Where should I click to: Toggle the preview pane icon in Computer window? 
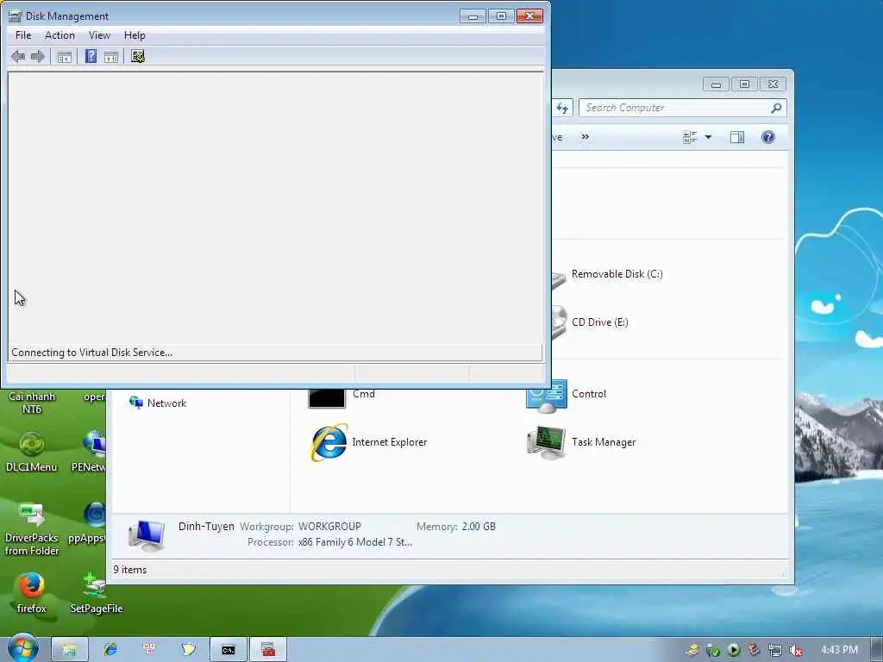click(737, 137)
